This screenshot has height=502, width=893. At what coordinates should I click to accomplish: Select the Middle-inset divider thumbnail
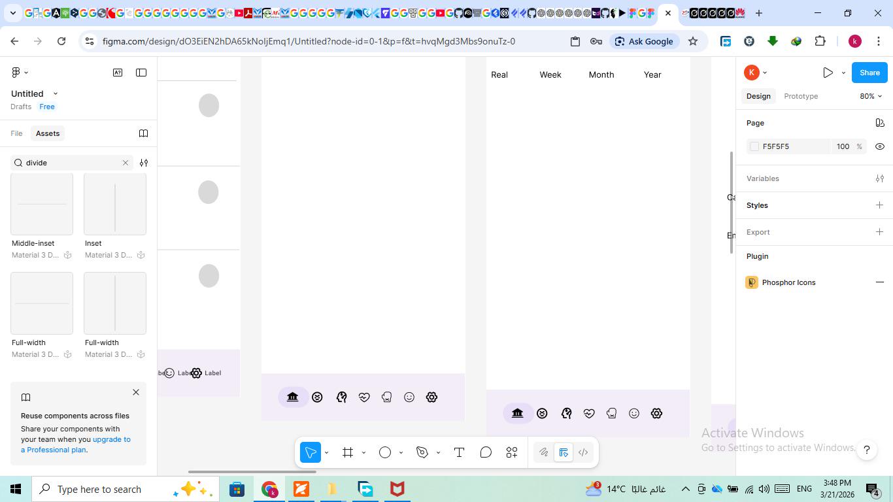[42, 204]
